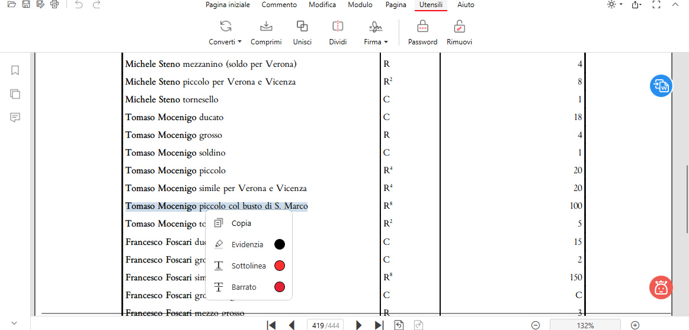
Task: Open the page thumbnails panel in sidebar
Action: point(15,94)
